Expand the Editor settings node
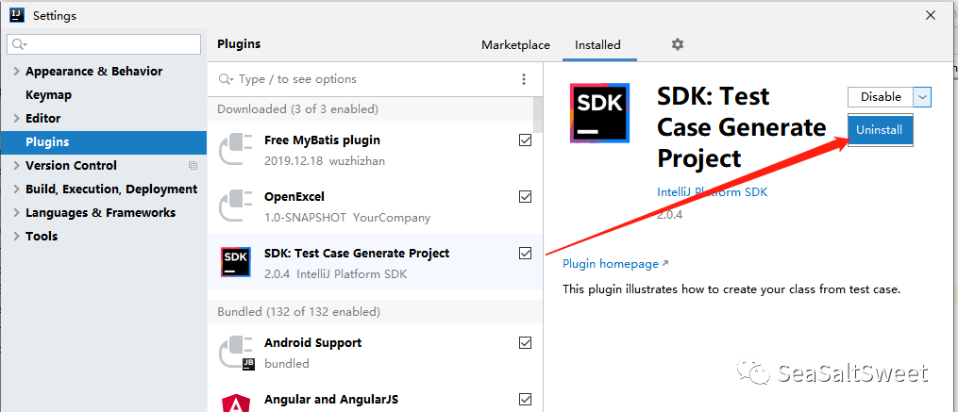The height and width of the screenshot is (412, 958). pos(16,119)
